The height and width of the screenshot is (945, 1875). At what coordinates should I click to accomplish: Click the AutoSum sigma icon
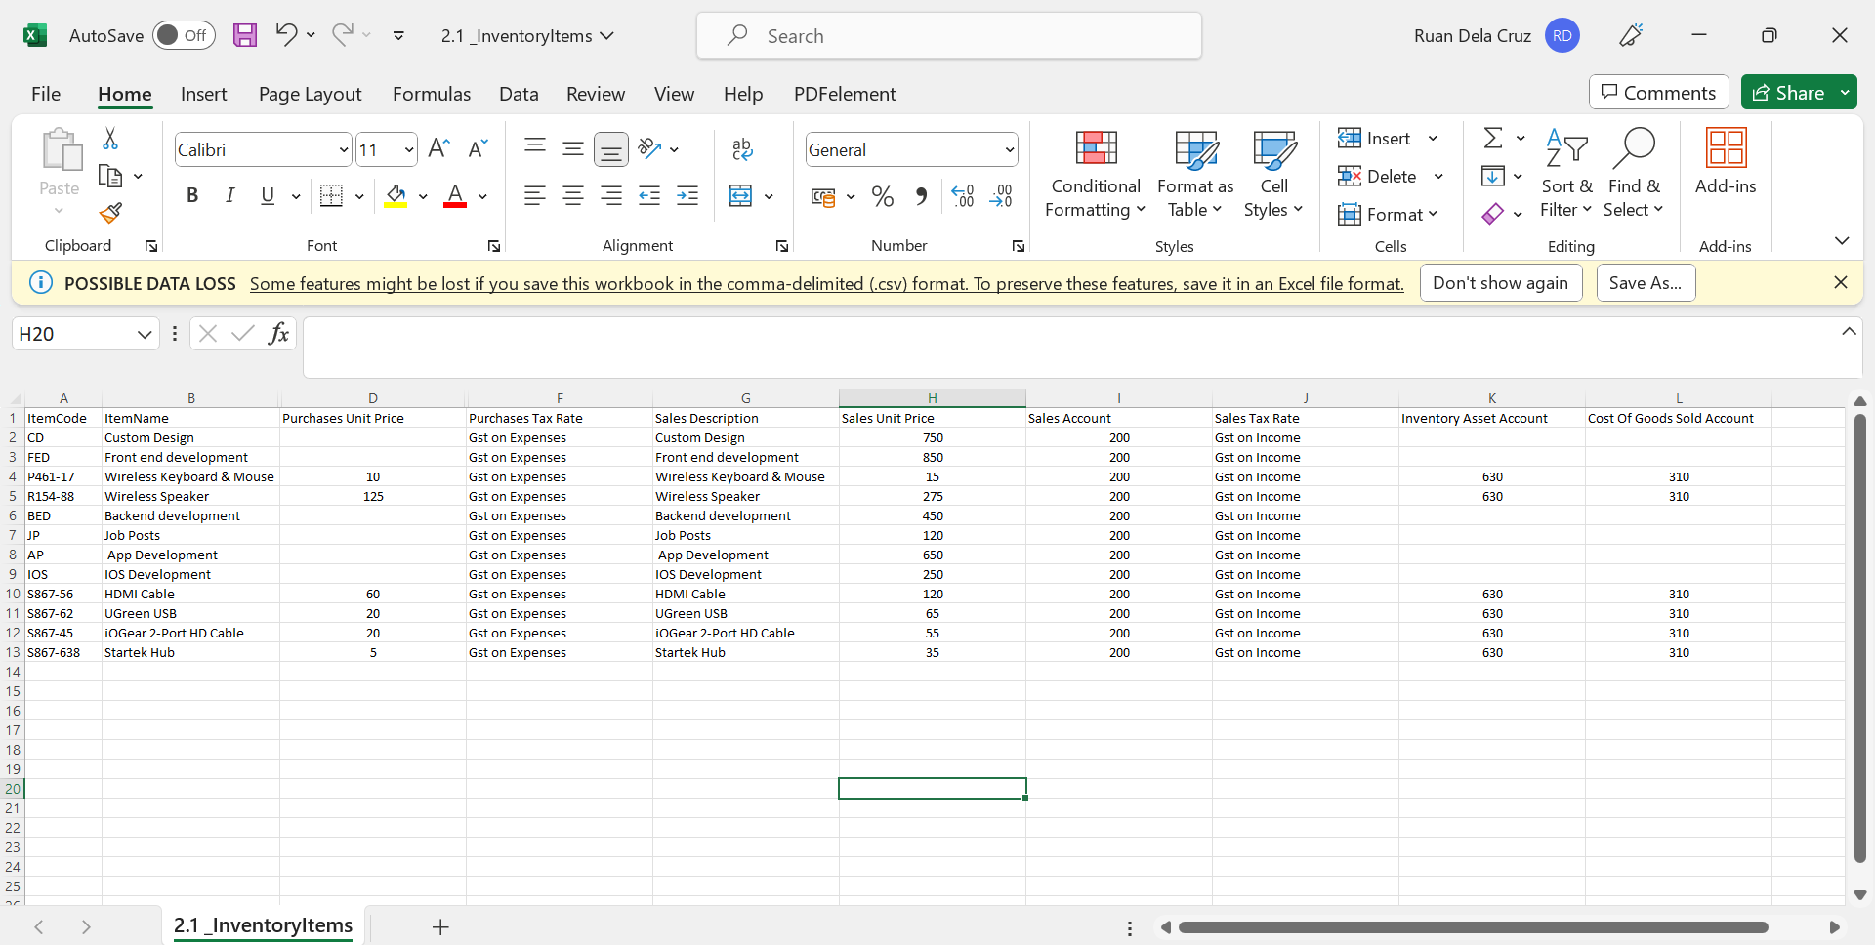pyautogui.click(x=1493, y=138)
